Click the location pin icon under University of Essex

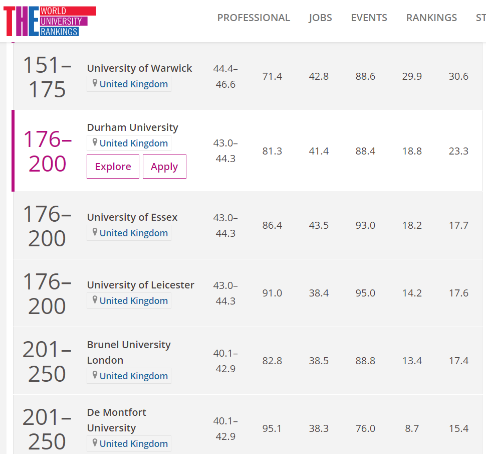point(94,232)
